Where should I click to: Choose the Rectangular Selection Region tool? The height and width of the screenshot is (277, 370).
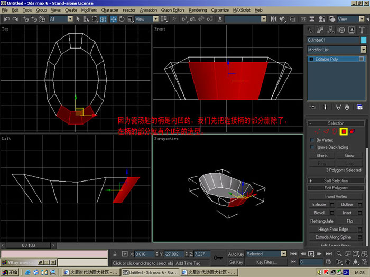click(x=95, y=19)
